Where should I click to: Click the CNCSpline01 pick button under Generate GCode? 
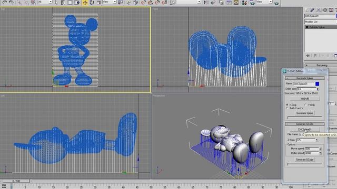[x=305, y=130]
